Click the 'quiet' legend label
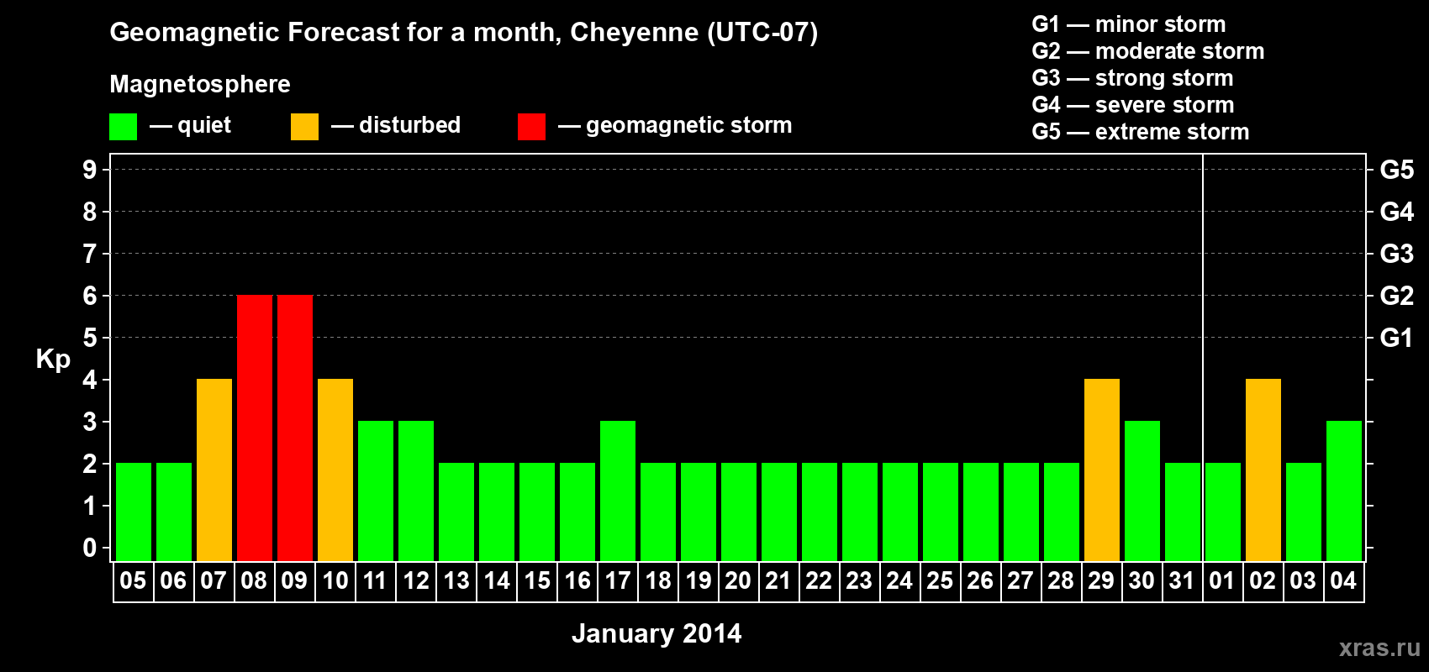Screen dimensions: 1429x672 pyautogui.click(x=204, y=125)
